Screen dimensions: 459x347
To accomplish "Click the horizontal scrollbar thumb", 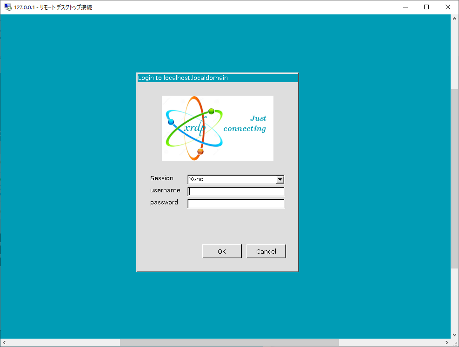I will 229,343.
